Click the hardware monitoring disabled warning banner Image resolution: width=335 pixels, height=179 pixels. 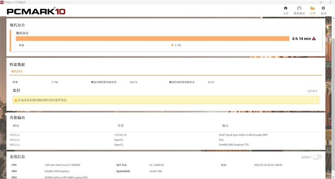[166, 100]
